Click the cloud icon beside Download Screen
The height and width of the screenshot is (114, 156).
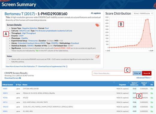(20, 78)
